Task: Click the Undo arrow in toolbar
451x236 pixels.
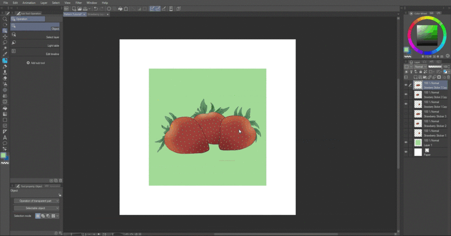Action: point(96,8)
